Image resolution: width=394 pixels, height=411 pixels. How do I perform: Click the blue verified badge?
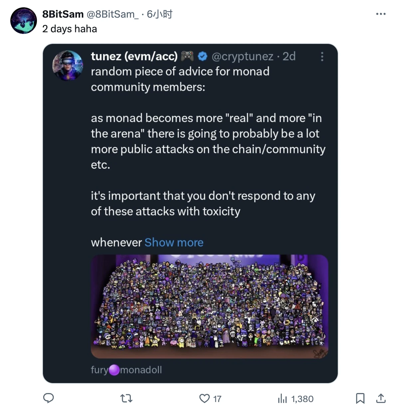203,57
